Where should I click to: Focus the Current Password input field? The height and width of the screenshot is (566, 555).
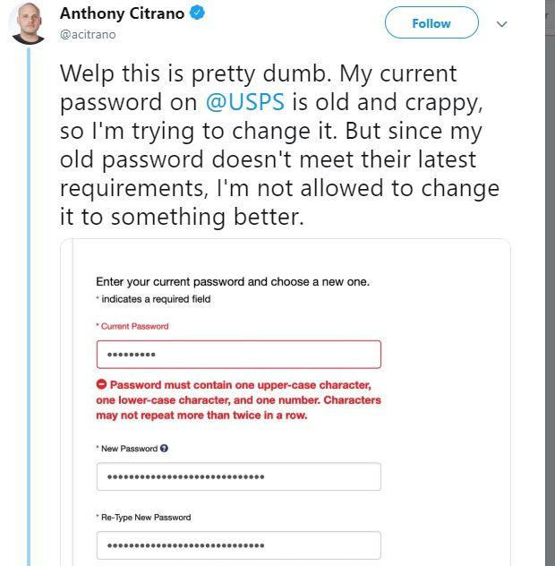point(238,355)
